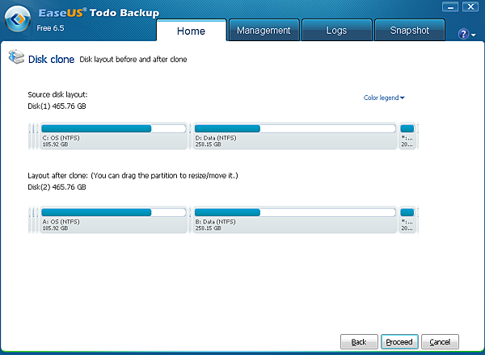Image resolution: width=485 pixels, height=355 pixels.
Task: Open the help question mark icon
Action: click(x=463, y=34)
